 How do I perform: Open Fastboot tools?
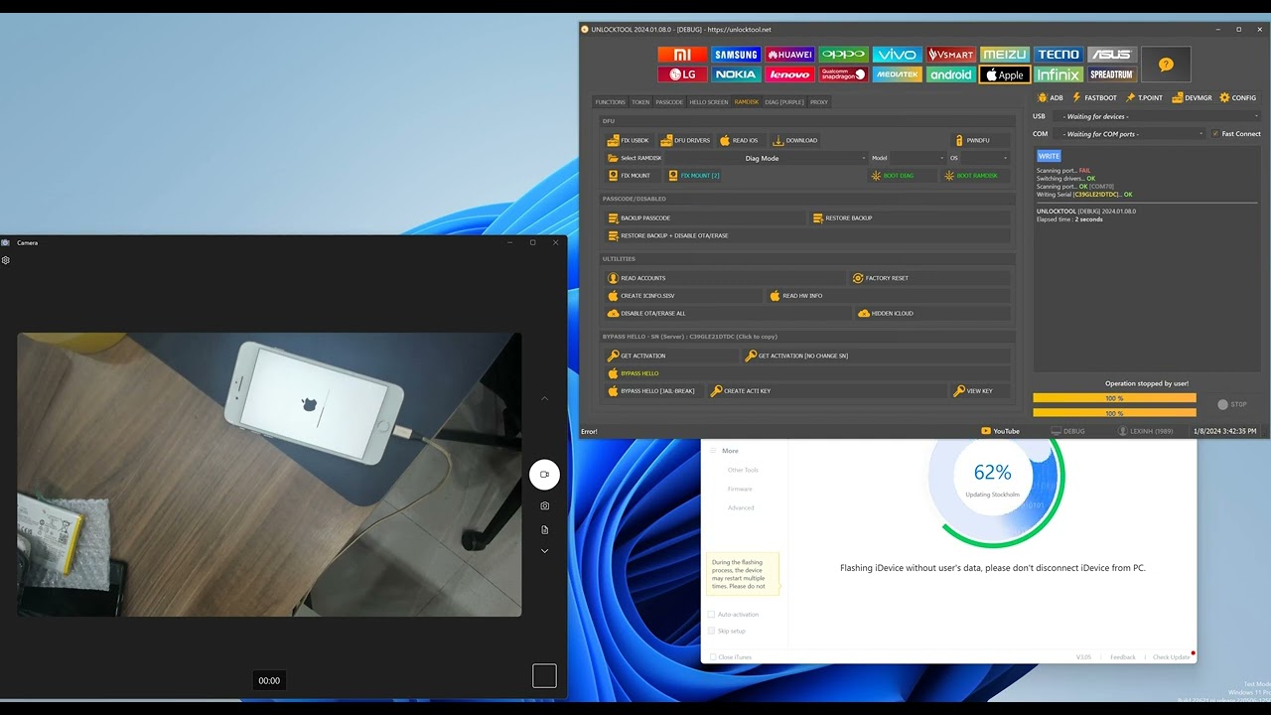1094,97
